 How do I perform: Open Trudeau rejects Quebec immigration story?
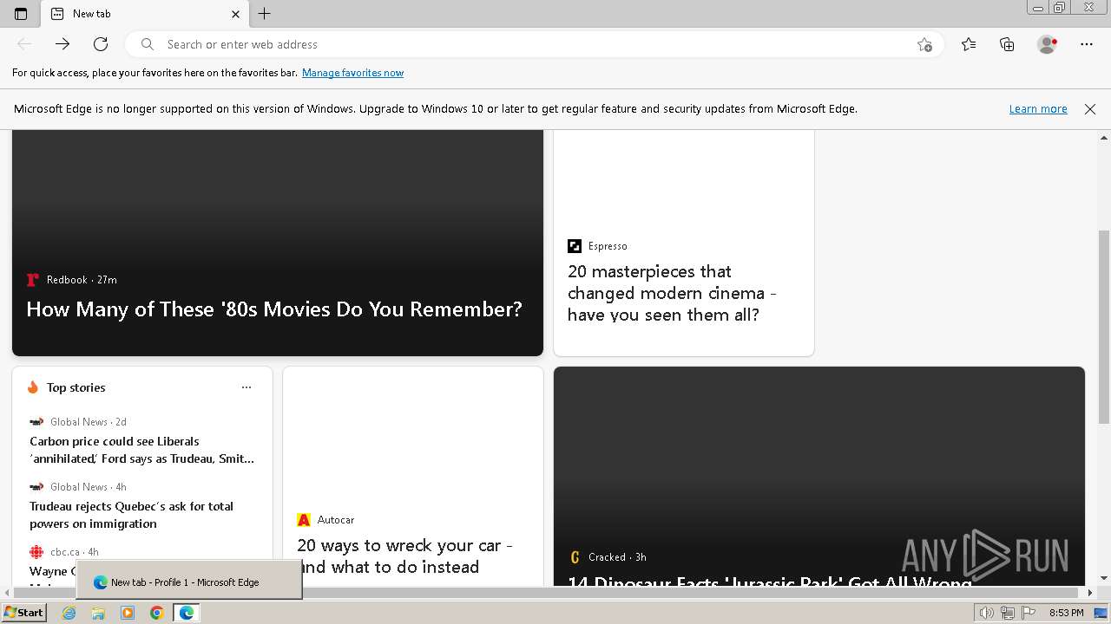132,515
